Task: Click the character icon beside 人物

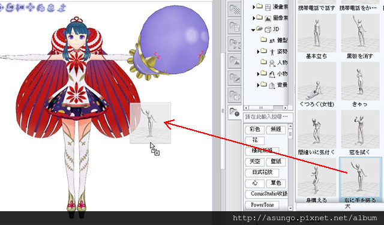Action: 272,63
